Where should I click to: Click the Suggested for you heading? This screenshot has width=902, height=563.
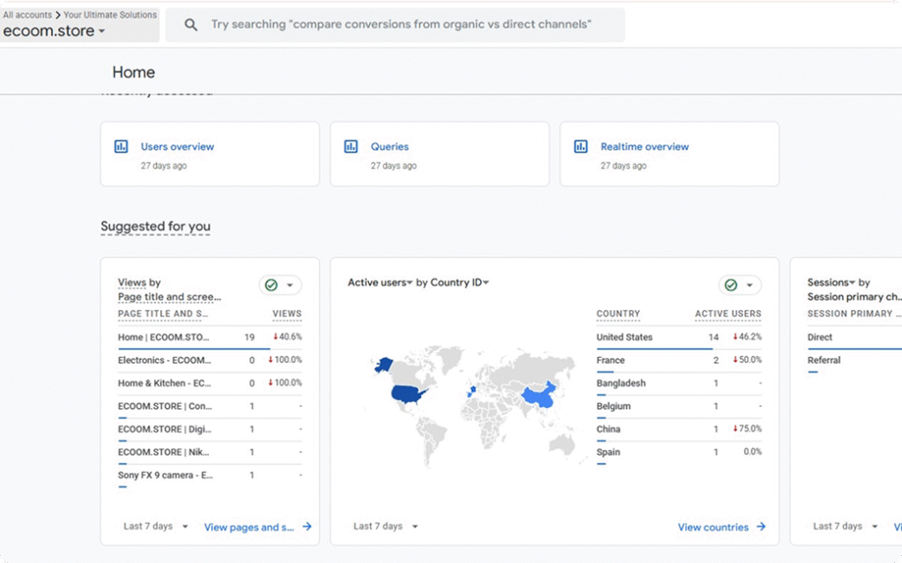point(155,226)
